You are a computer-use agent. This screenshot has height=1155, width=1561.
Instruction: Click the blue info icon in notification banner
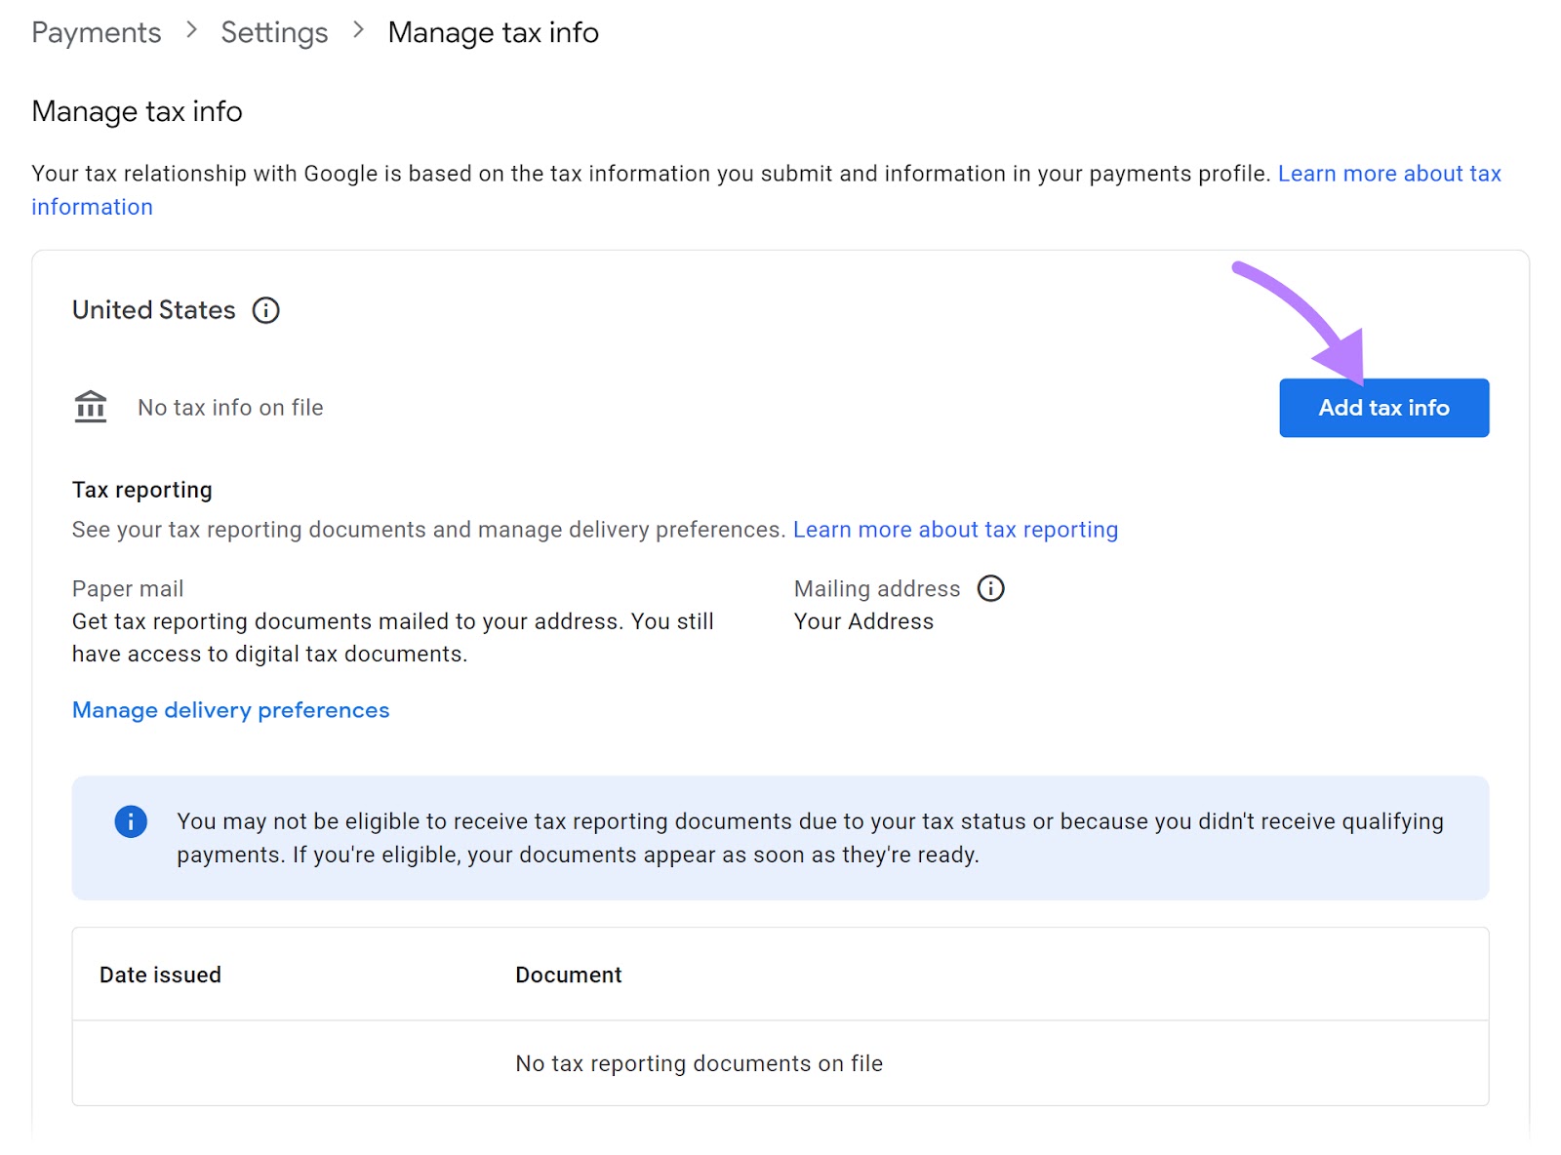129,821
